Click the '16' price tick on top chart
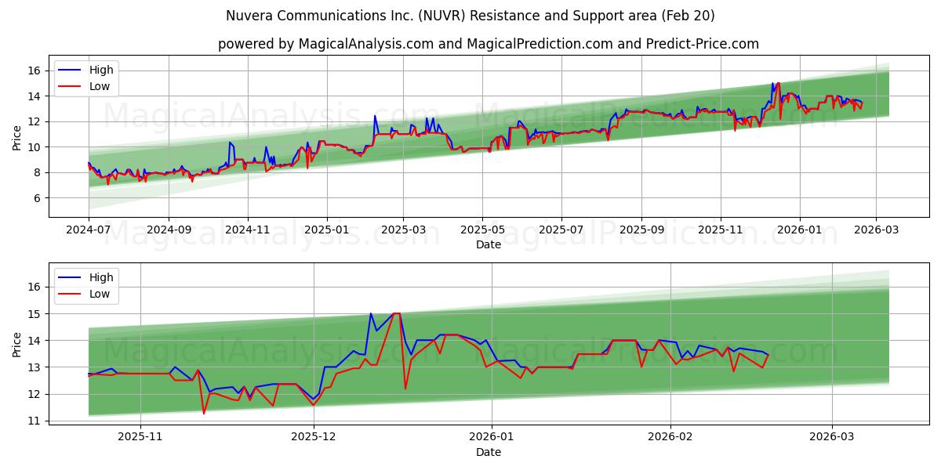Image resolution: width=941 pixels, height=470 pixels. click(35, 70)
